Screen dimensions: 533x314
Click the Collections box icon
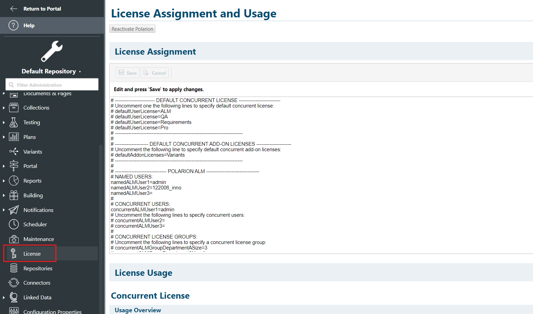point(14,108)
